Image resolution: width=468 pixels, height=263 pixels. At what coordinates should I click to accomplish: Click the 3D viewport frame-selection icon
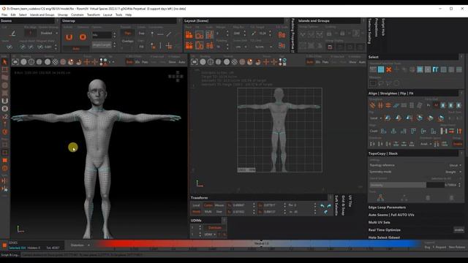click(15, 61)
